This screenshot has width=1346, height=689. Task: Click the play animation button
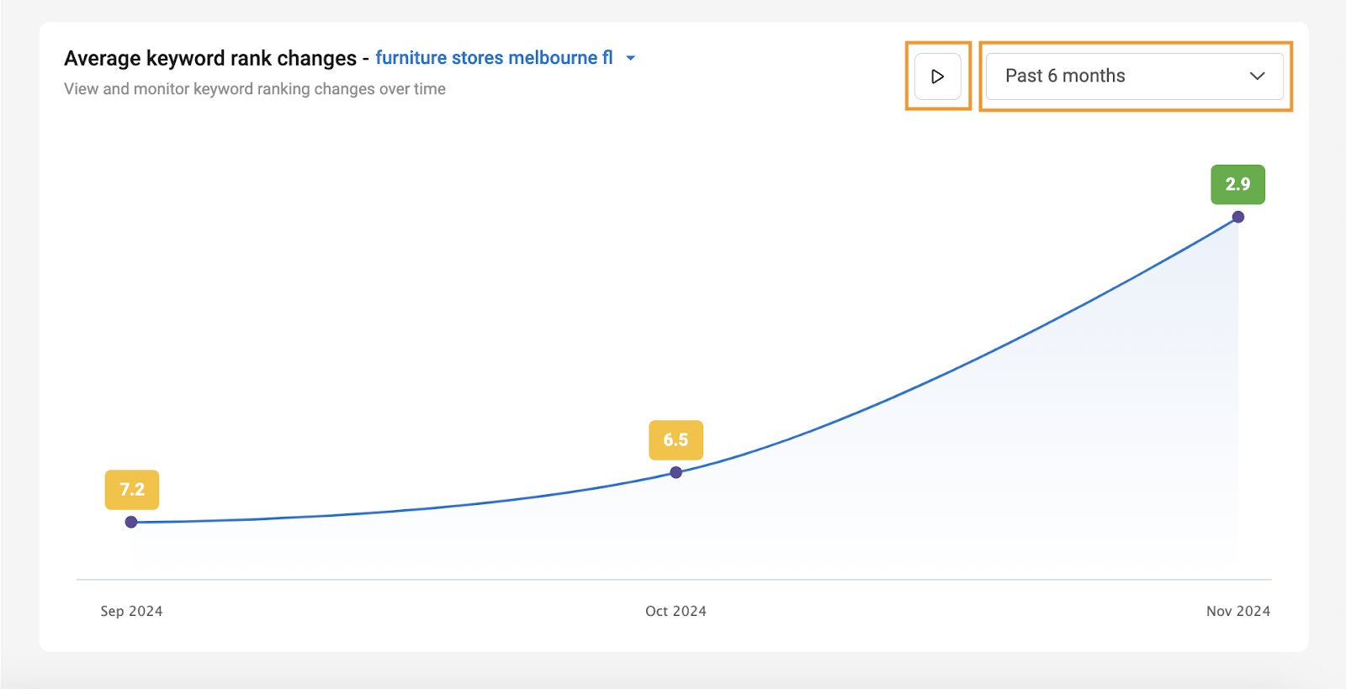coord(938,76)
